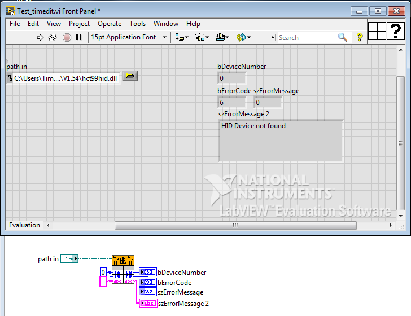
Task: Click the path in file path field
Action: point(65,78)
